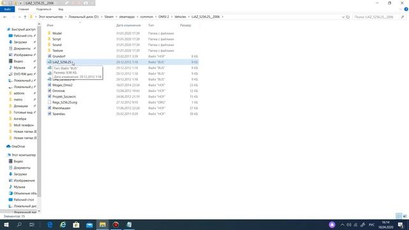Switch to large icons view layout
The height and width of the screenshot is (230, 409).
405,216
